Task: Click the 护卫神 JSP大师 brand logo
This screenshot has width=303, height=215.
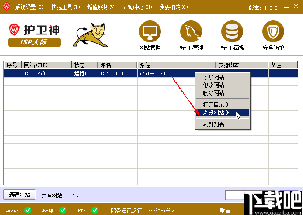Action: [x=35, y=35]
